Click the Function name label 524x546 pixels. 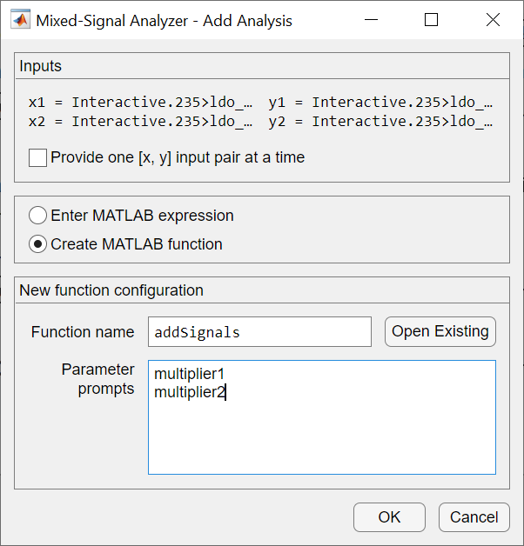(x=83, y=332)
